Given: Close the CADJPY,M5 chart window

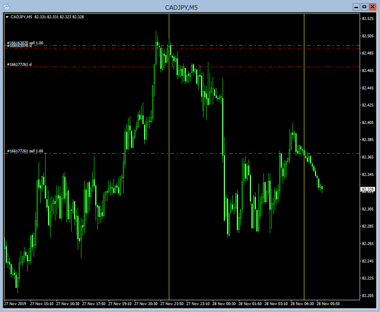Looking at the screenshot, I should click(x=372, y=7).
